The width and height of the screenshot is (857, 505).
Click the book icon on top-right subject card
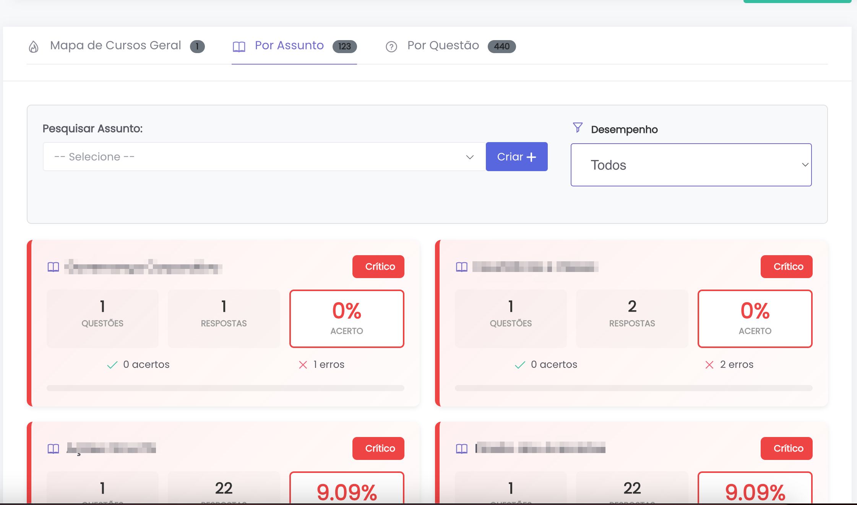[462, 267]
